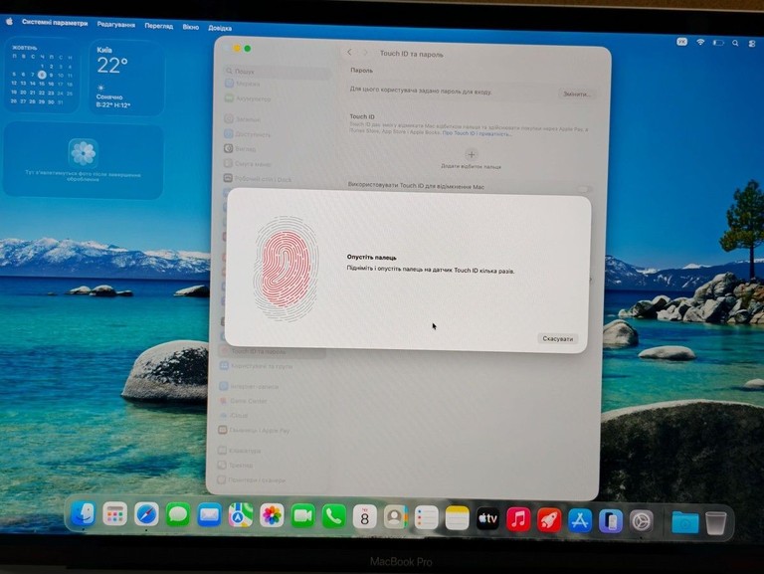Open the Apple menu

9,21
